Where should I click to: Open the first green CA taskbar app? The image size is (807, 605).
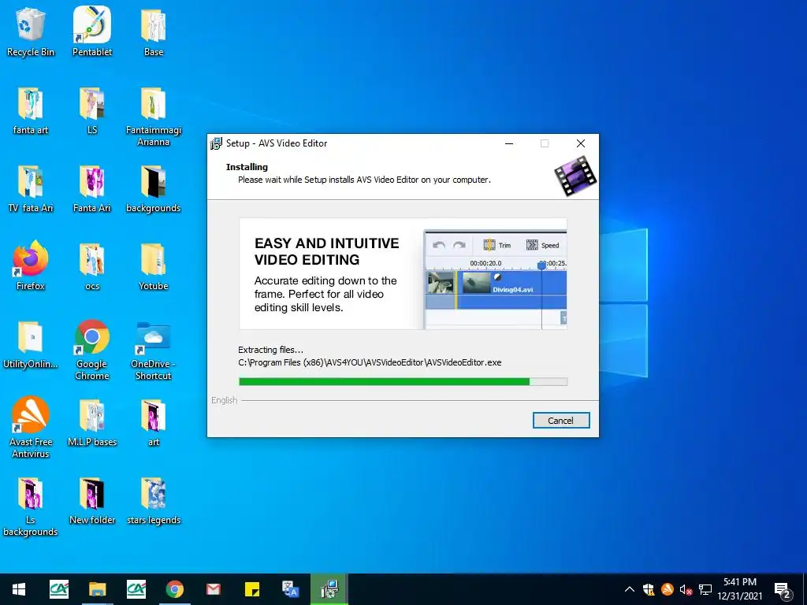click(58, 589)
